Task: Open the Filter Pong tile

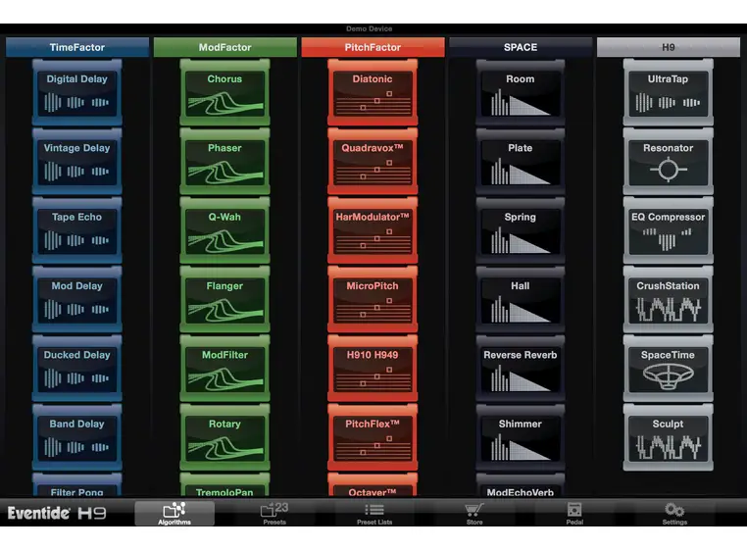Action: [x=76, y=485]
